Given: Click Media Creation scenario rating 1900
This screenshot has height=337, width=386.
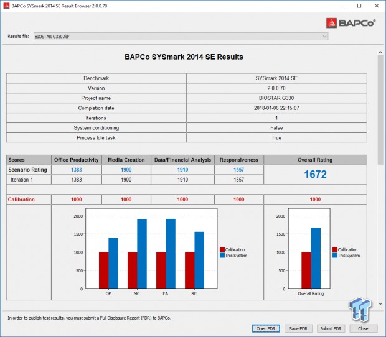Looking at the screenshot, I should 126,170.
